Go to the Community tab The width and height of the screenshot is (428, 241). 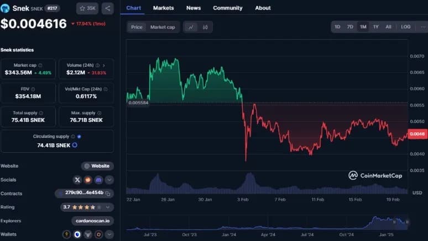click(x=227, y=8)
